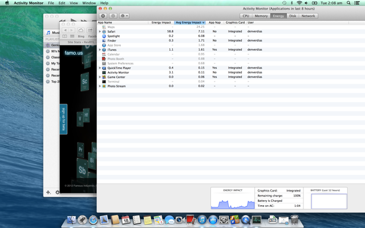This screenshot has width=365, height=228.
Task: Expand the QuickTime Player disclosure triangle
Action: point(100,68)
